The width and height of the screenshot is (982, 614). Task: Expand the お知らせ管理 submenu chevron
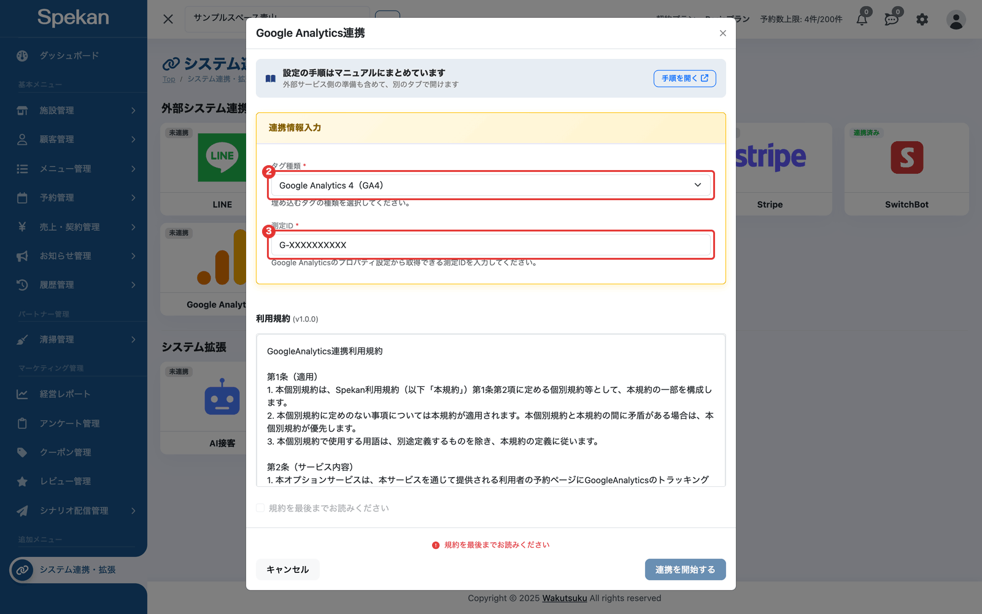click(x=133, y=256)
